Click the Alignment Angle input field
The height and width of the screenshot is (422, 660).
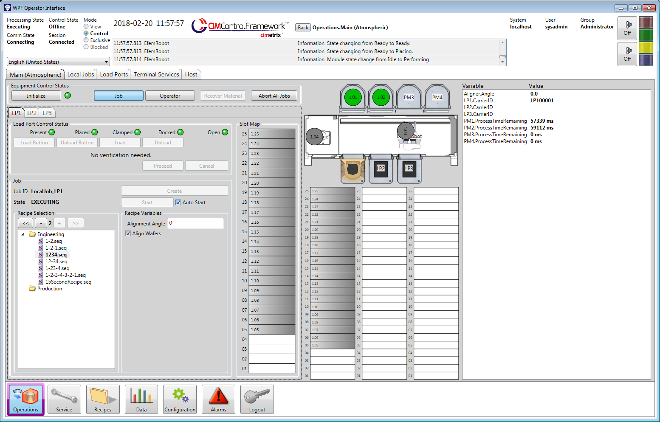195,223
